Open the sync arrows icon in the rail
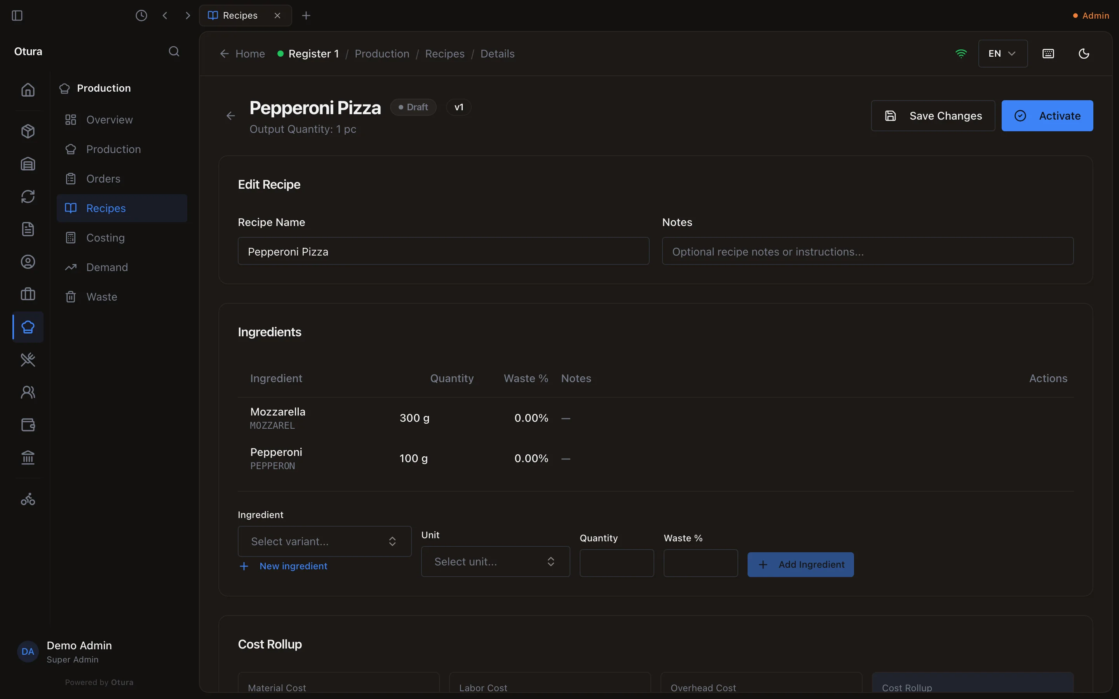 [x=28, y=196]
